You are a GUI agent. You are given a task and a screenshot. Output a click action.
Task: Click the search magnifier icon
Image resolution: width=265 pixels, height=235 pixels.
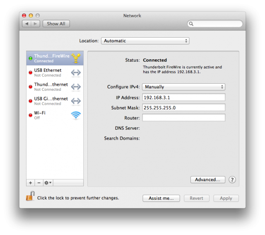(191, 24)
